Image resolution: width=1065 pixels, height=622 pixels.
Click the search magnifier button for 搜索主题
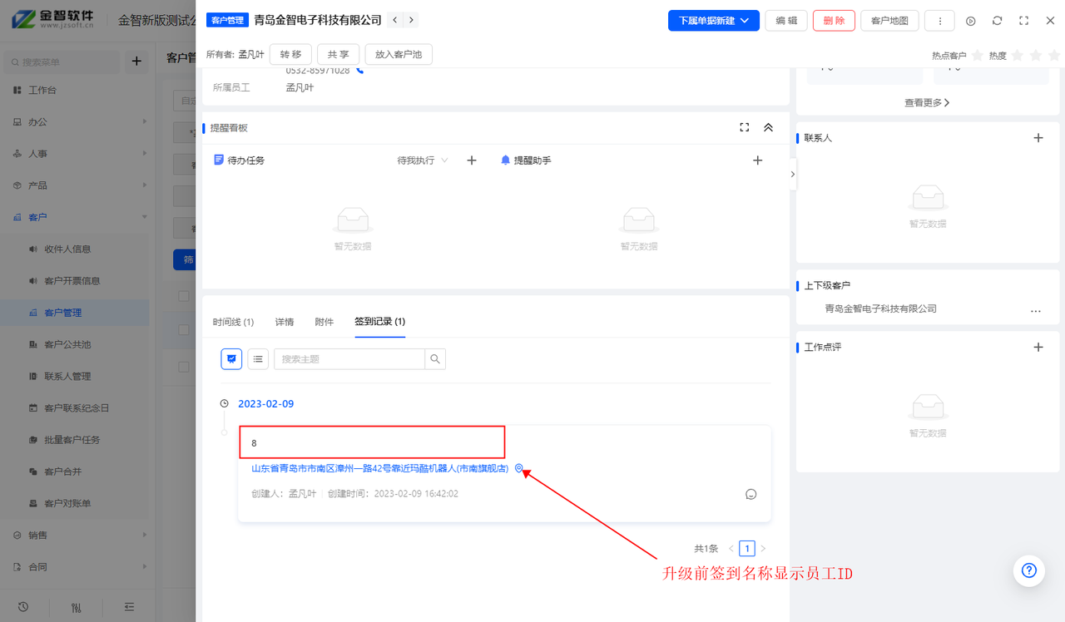coord(435,359)
